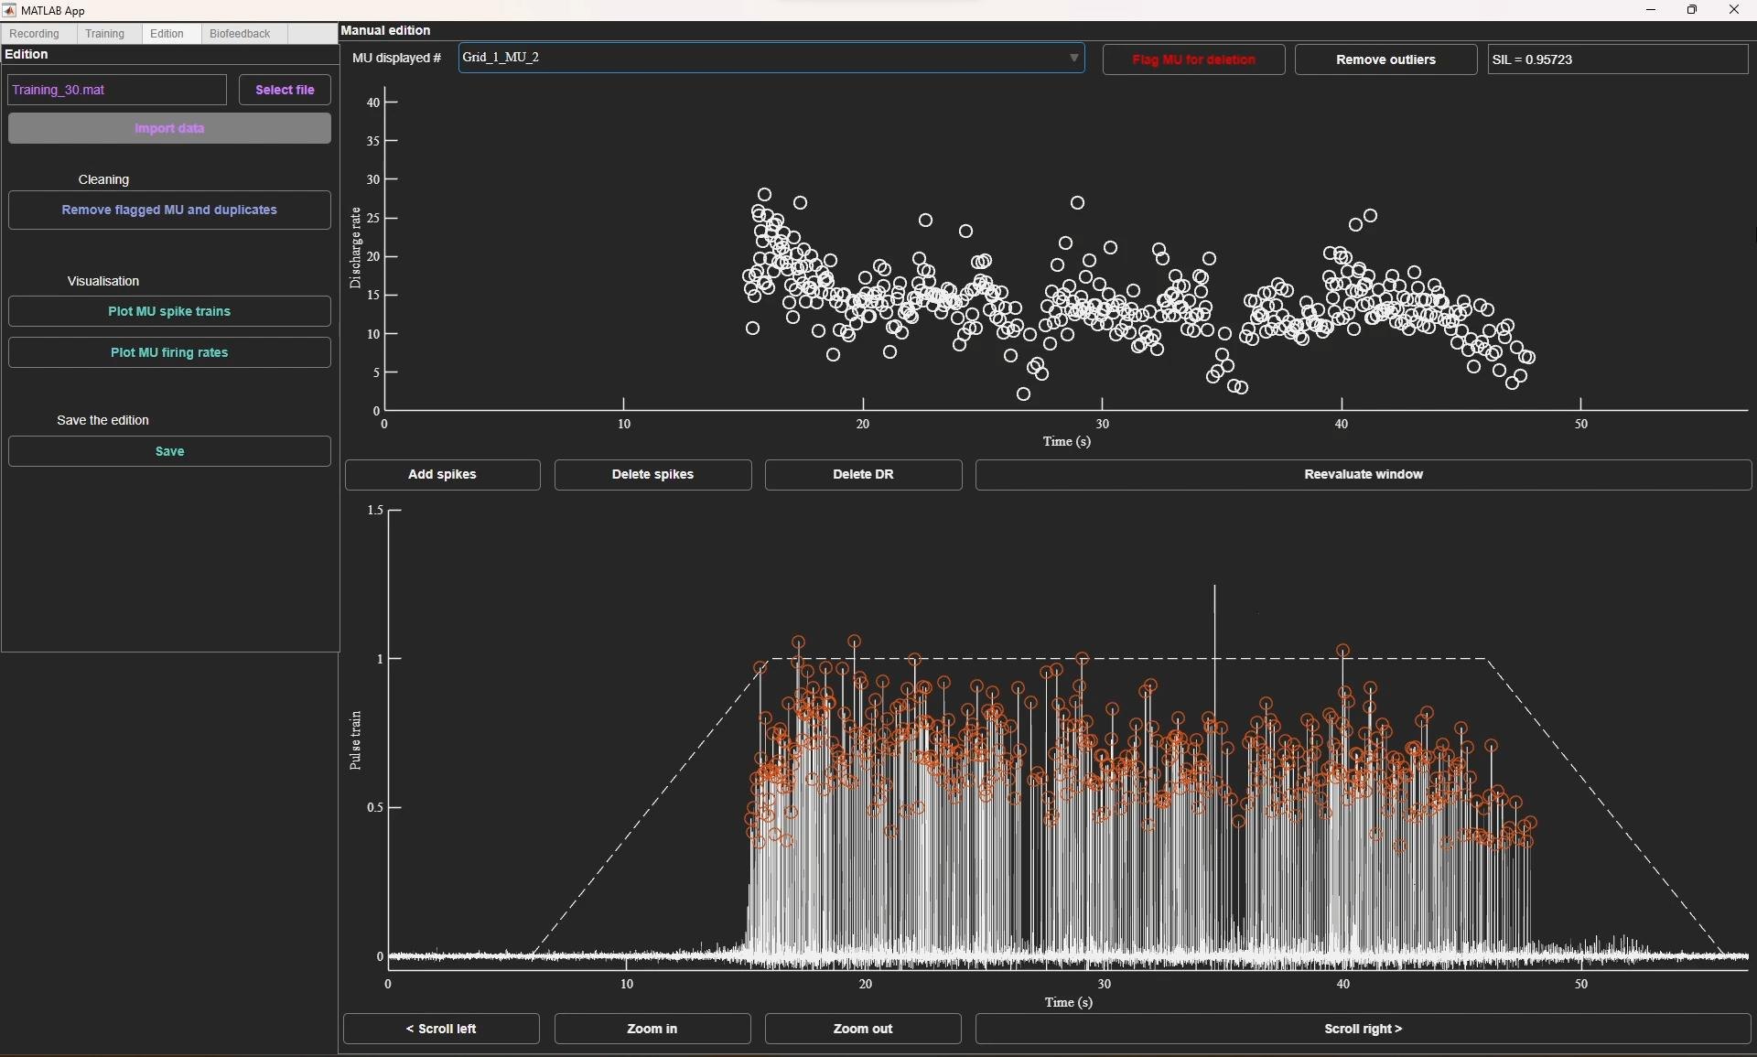Select the Biofeedback tab
The image size is (1757, 1057).
pyautogui.click(x=240, y=34)
